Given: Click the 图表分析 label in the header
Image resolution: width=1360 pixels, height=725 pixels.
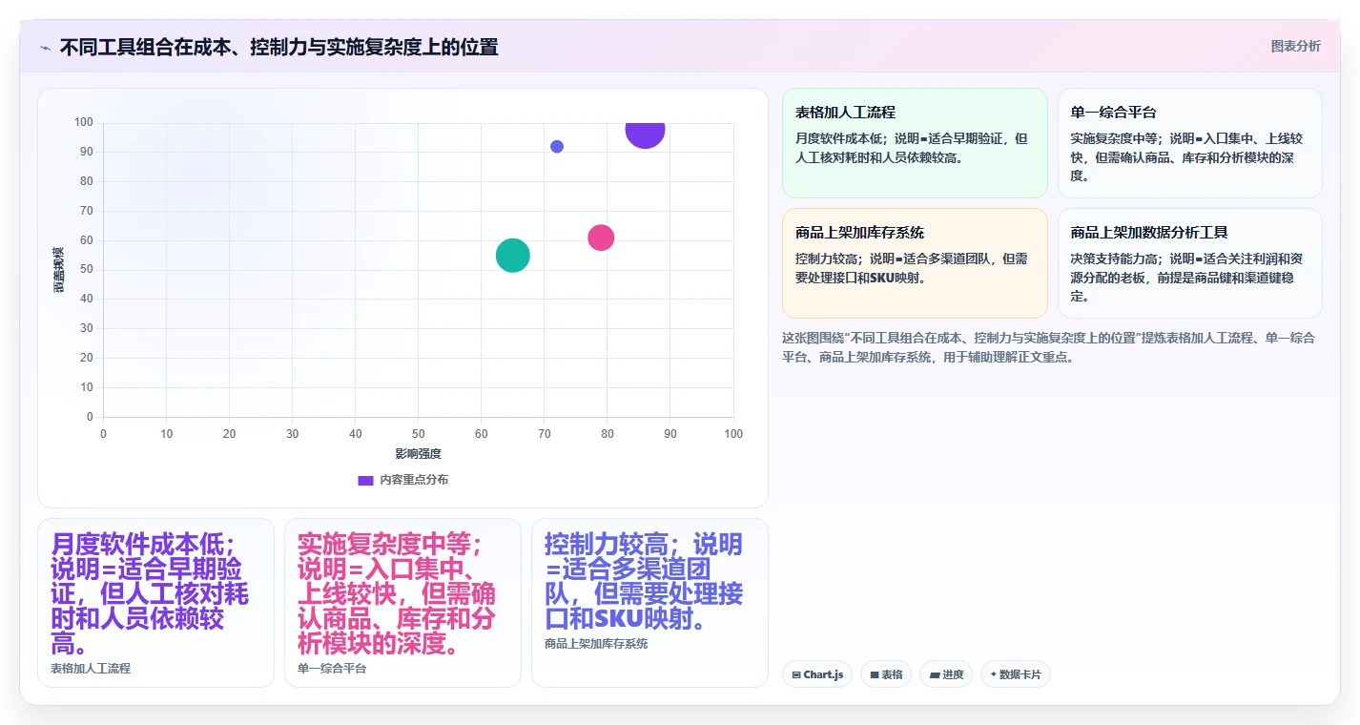Looking at the screenshot, I should click(1295, 46).
